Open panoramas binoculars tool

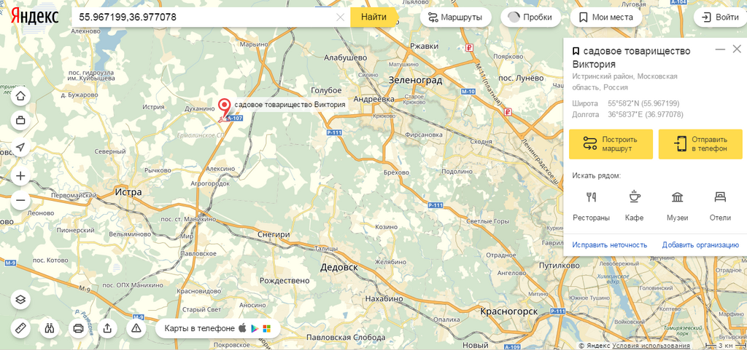[50, 327]
